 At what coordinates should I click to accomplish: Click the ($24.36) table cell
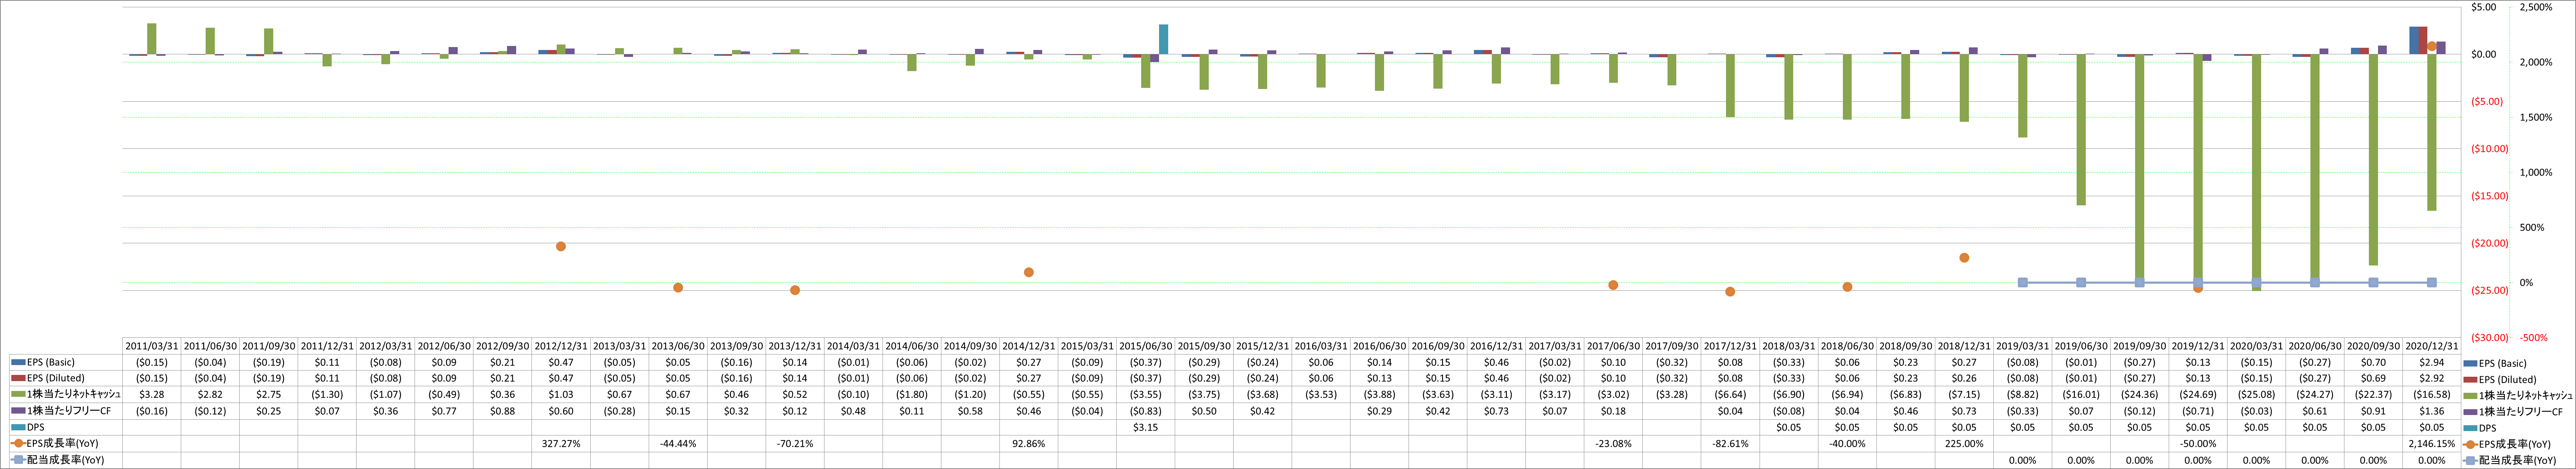tap(2139, 395)
